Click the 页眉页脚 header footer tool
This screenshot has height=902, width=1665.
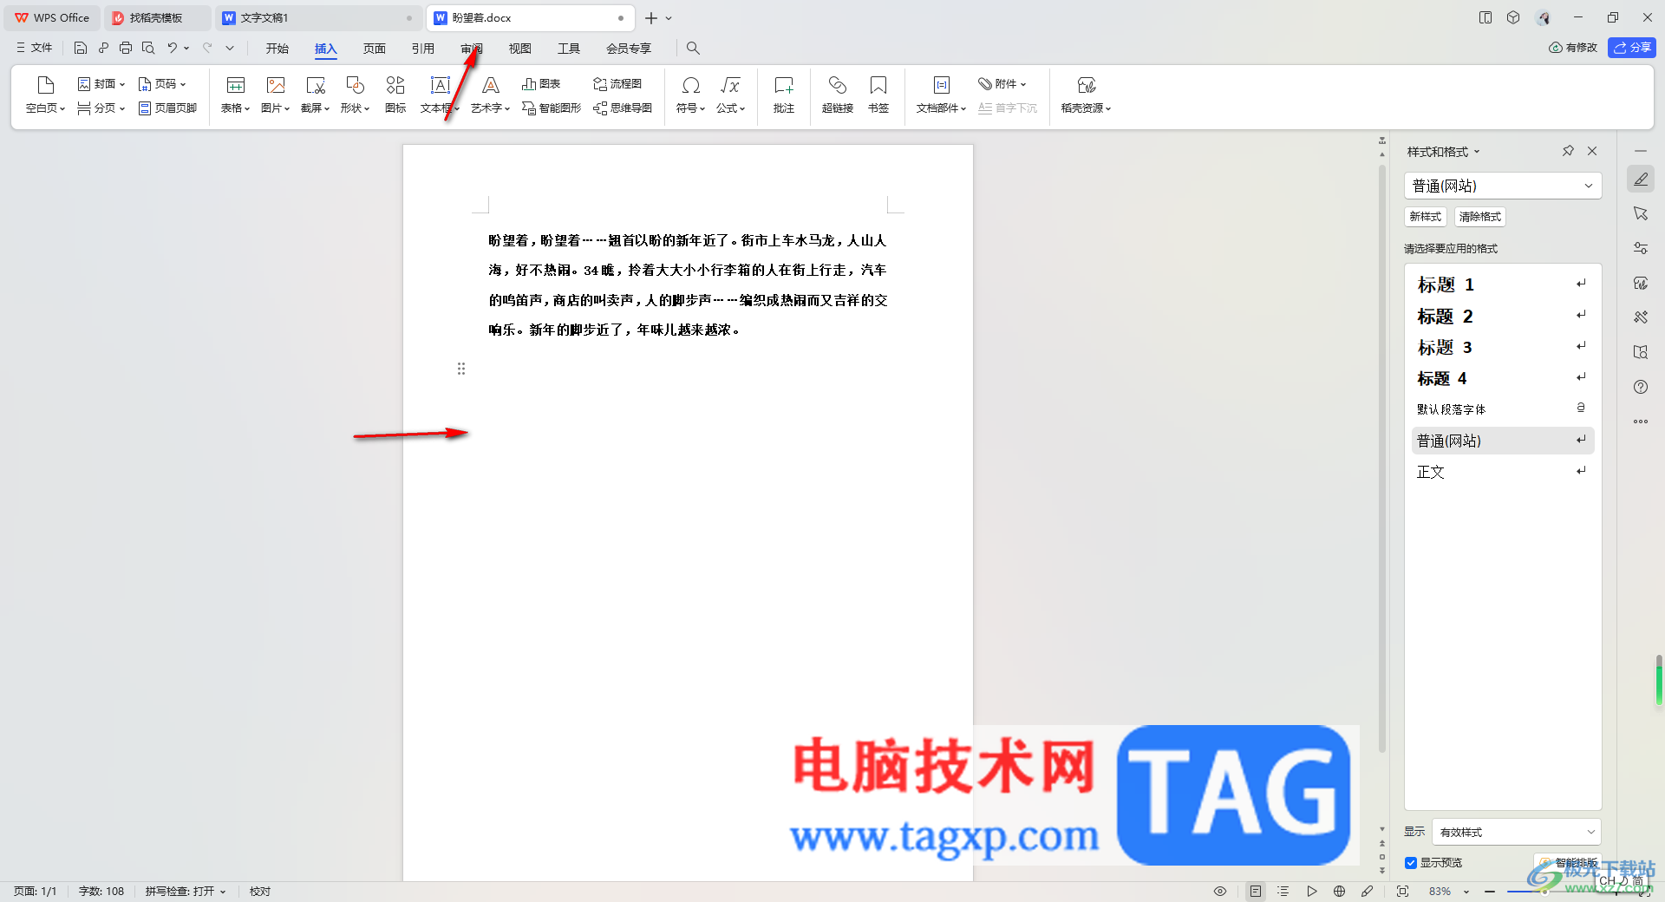[x=167, y=108]
